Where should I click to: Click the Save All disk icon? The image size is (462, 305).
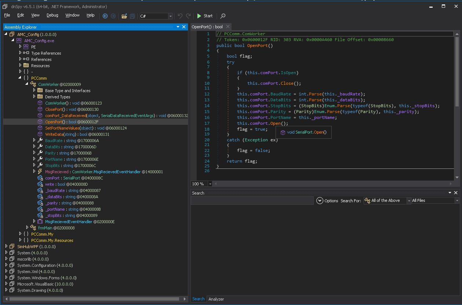(x=132, y=16)
